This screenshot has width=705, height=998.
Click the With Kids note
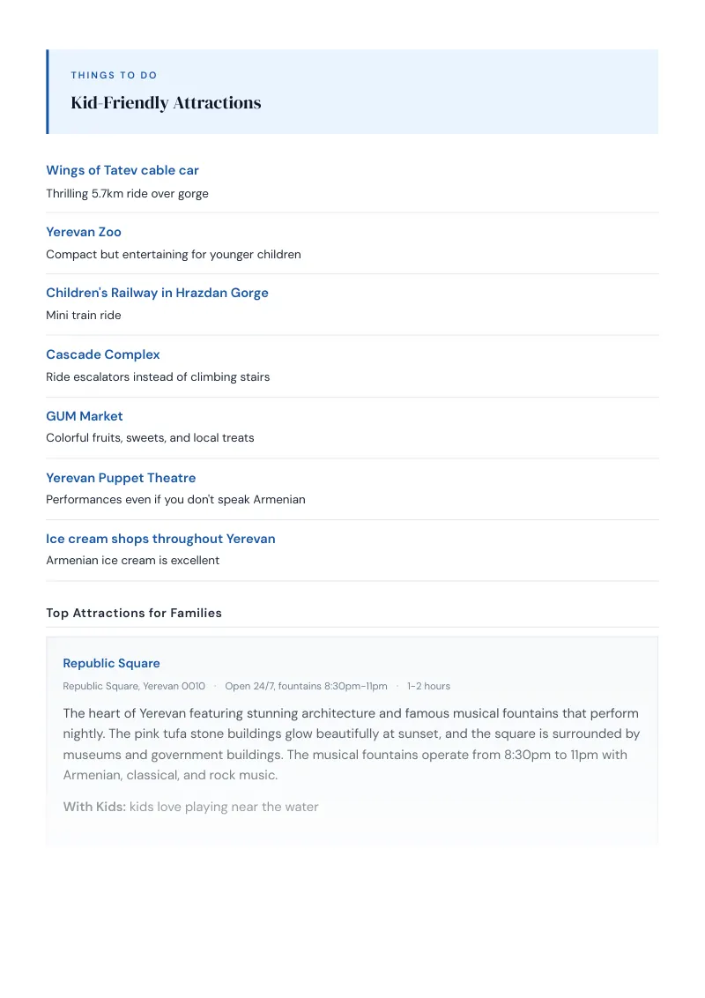pyautogui.click(x=190, y=807)
